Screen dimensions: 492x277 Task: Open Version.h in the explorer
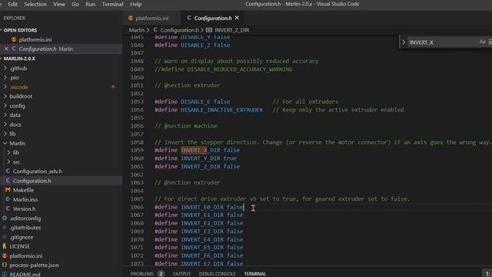(24, 209)
